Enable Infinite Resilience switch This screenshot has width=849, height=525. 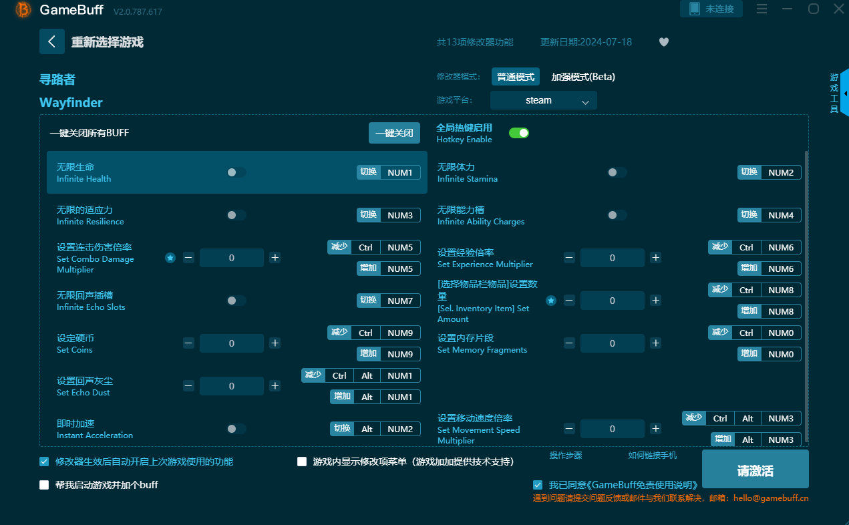(x=236, y=215)
